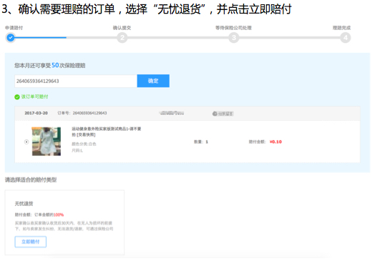Click the 立即赔付 button

pos(31,242)
